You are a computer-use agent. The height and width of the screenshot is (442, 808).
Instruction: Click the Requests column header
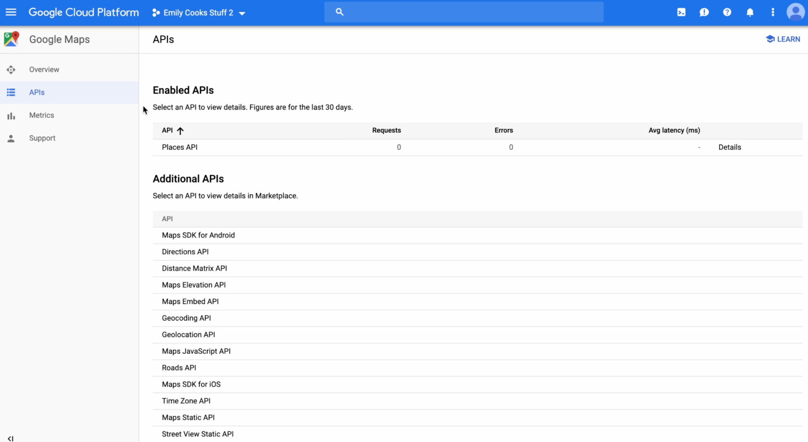coord(387,130)
